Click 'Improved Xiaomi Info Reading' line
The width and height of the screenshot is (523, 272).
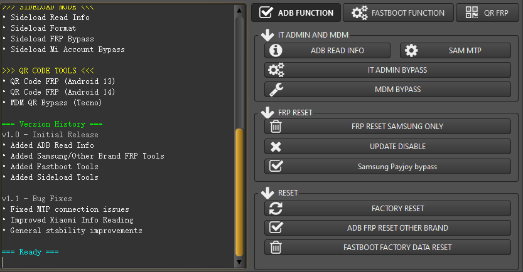[72, 220]
